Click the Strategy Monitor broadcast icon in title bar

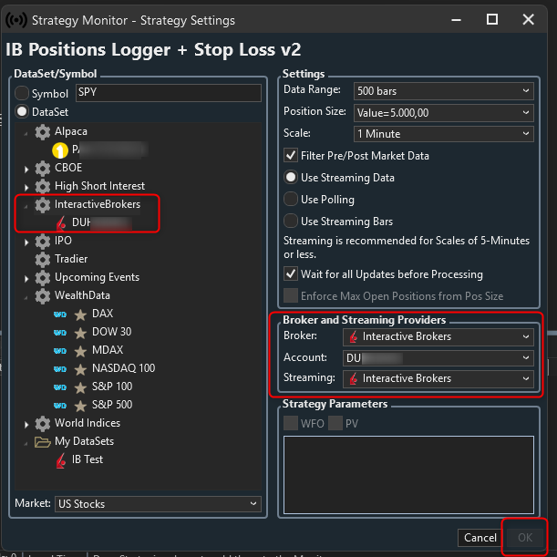(16, 20)
